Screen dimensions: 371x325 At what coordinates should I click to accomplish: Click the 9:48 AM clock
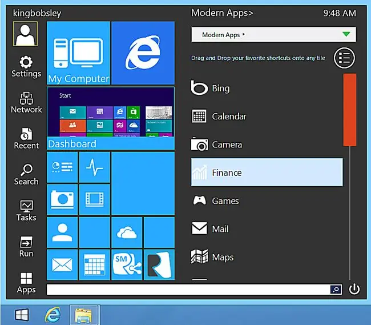[x=340, y=13]
